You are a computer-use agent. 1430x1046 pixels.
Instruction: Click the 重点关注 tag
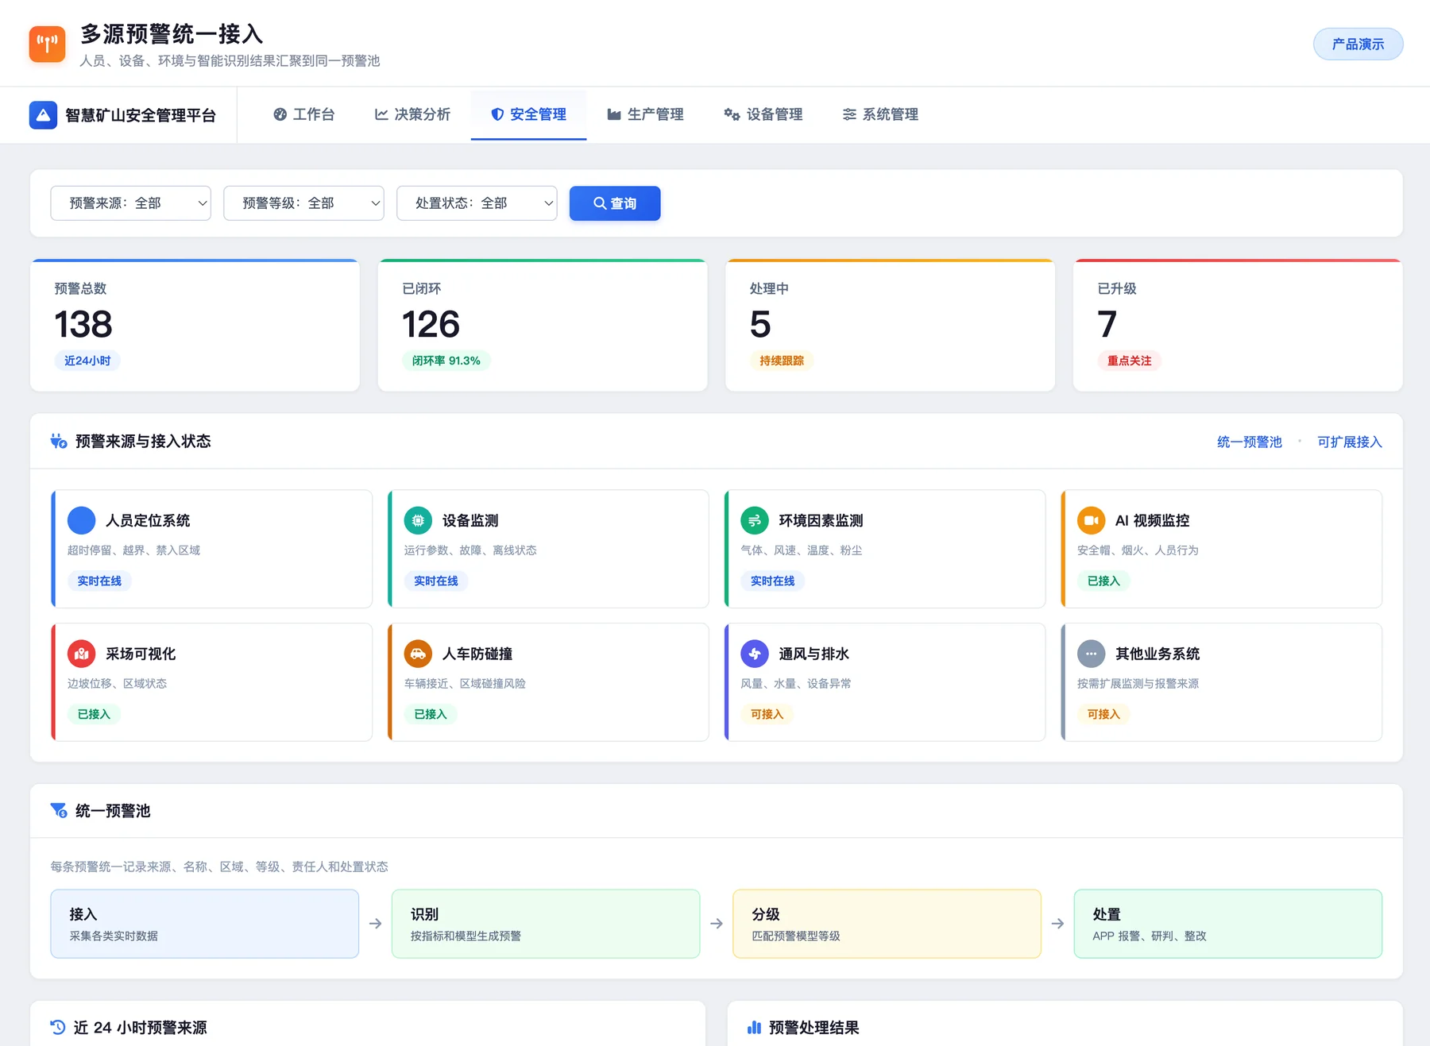point(1129,361)
